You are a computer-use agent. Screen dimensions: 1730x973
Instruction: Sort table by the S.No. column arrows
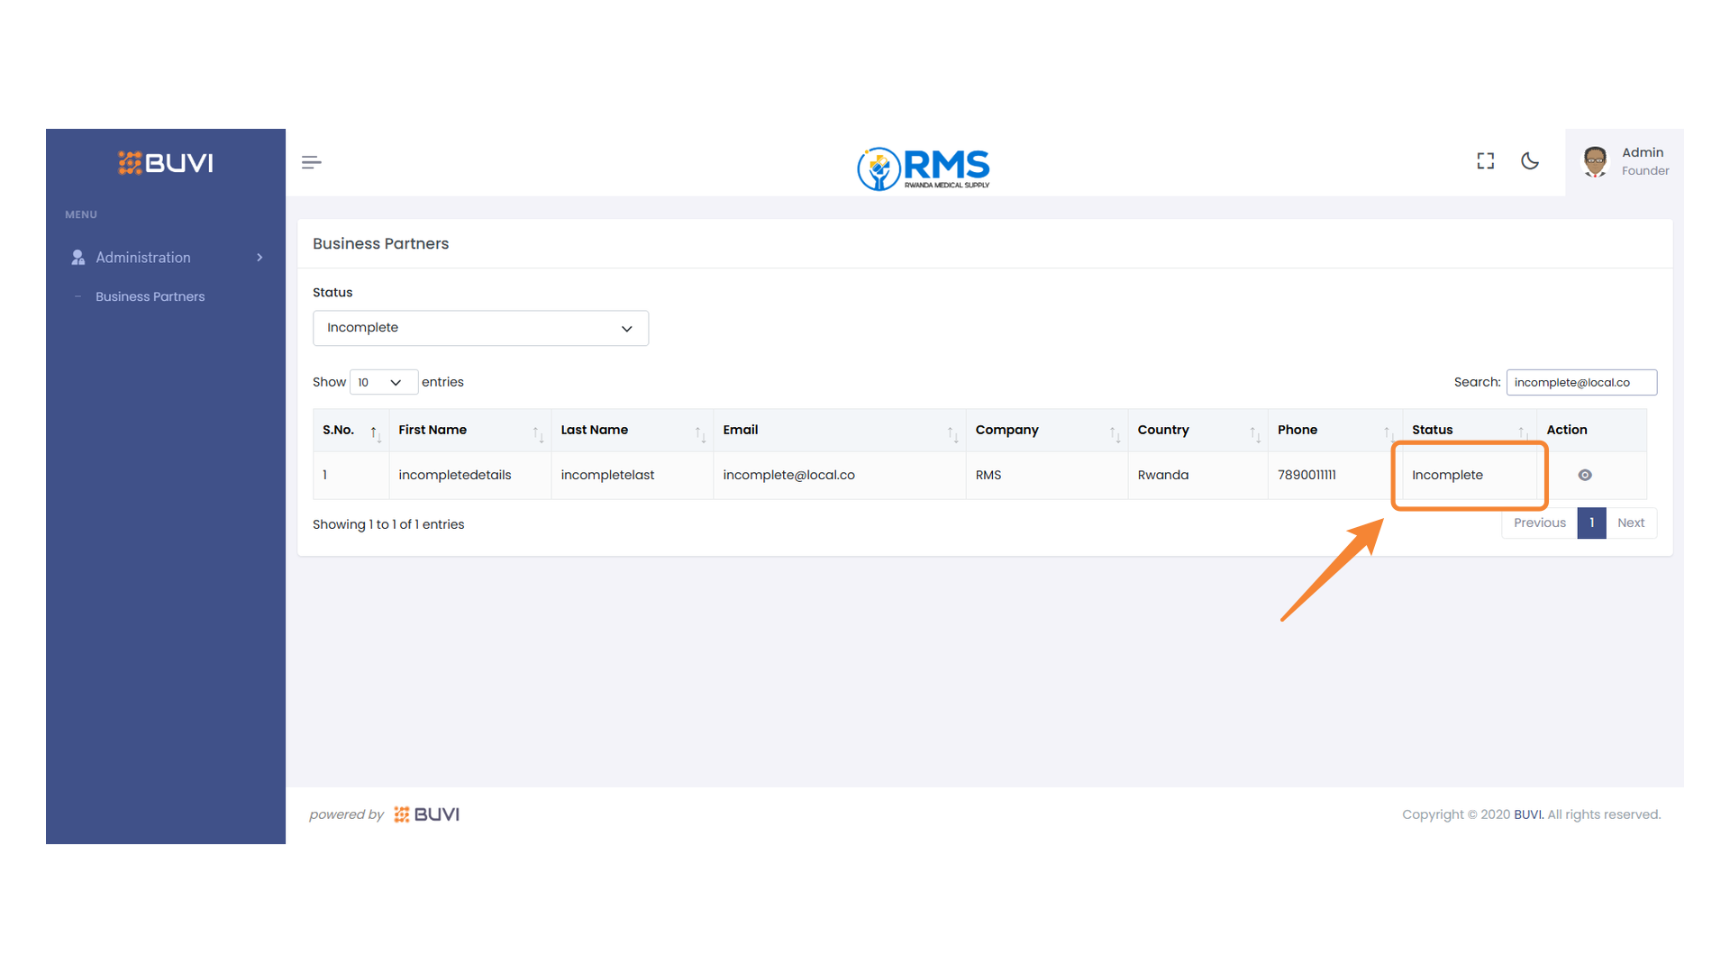tap(375, 434)
